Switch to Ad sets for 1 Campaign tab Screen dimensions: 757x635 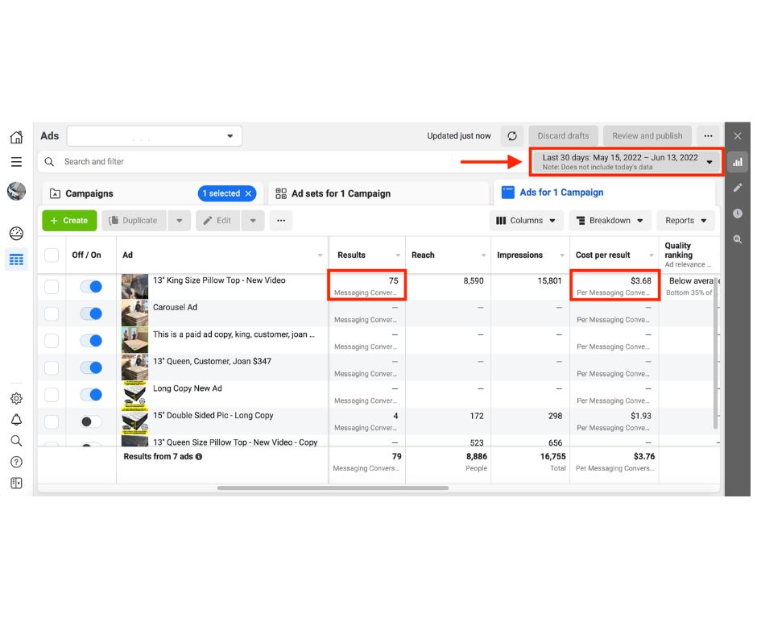[x=341, y=193]
